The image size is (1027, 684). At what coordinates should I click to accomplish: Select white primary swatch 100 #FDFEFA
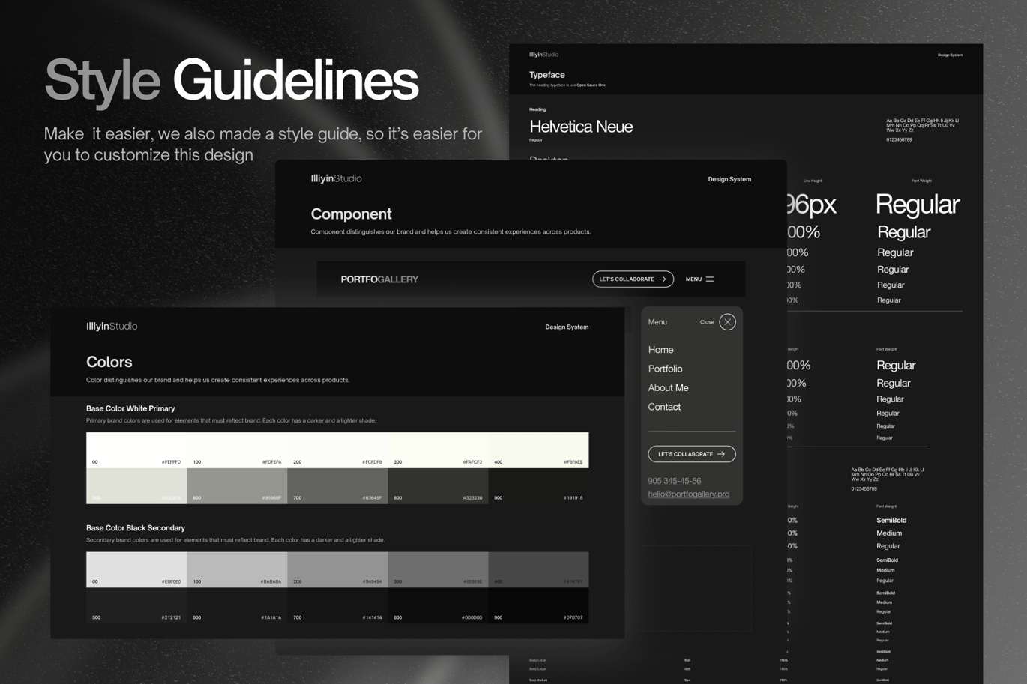point(237,450)
